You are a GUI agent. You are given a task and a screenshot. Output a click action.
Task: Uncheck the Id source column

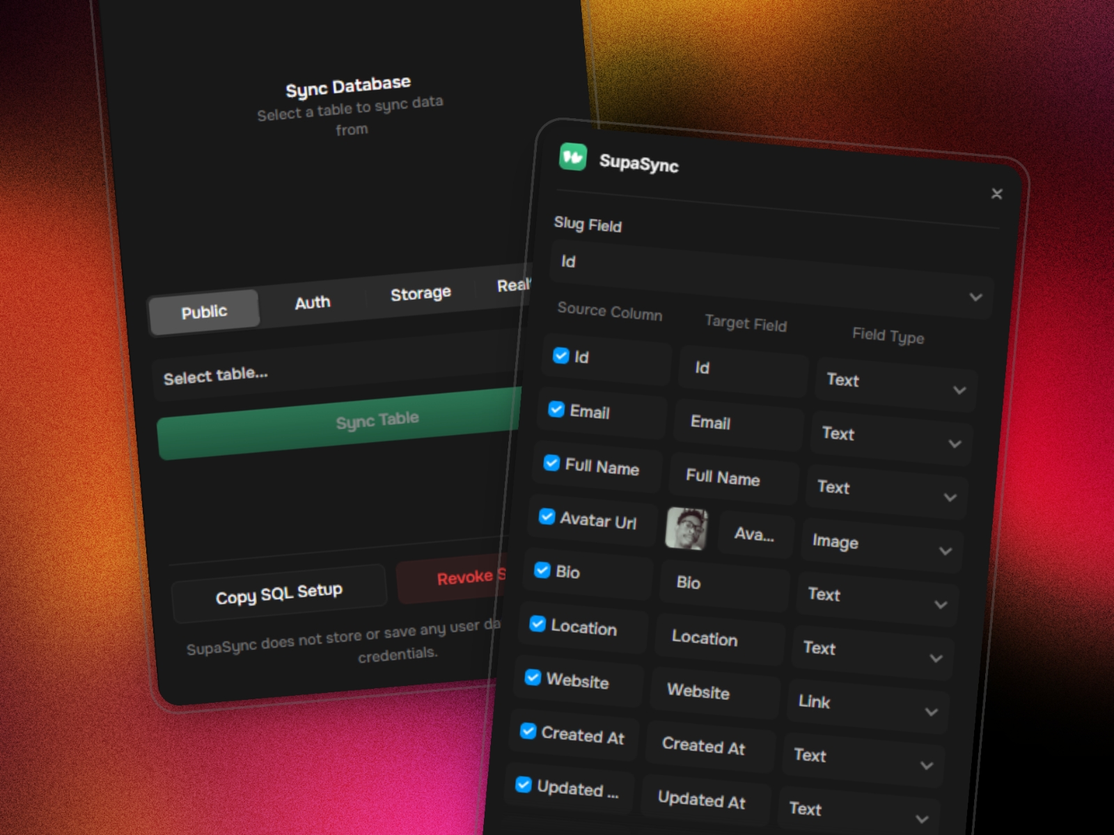(560, 356)
